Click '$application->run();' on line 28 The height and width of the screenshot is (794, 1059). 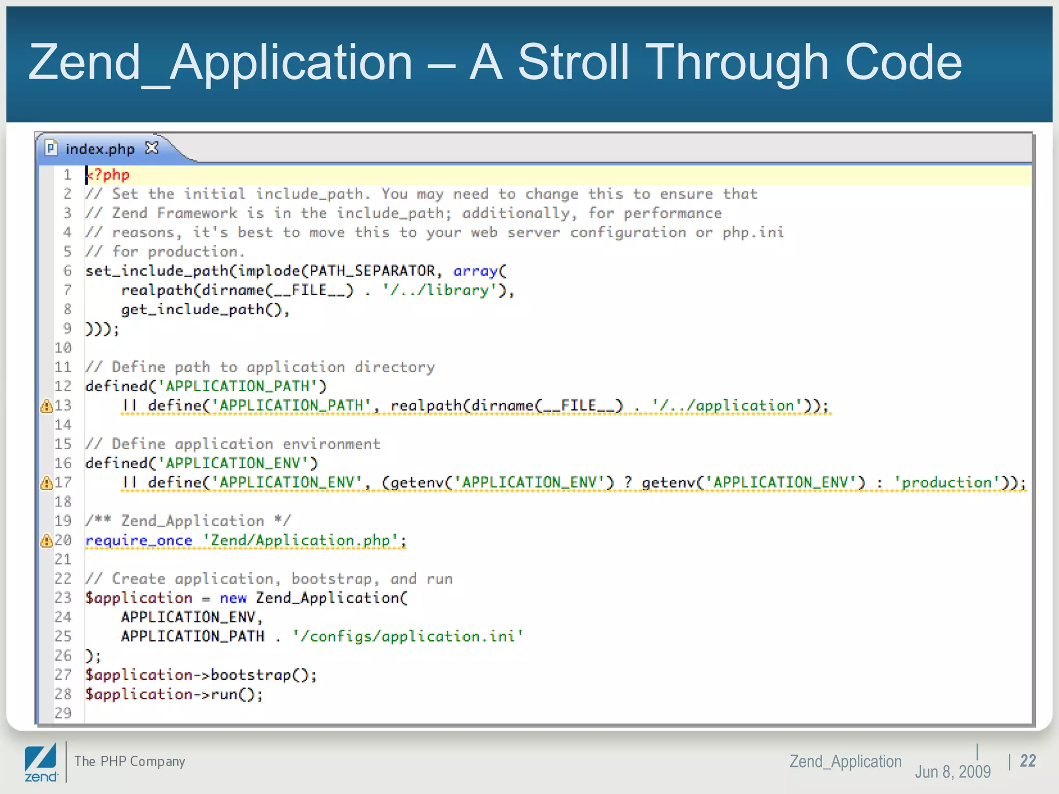pos(174,694)
